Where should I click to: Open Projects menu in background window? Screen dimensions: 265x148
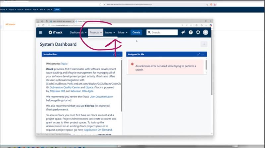(x=12, y=10)
